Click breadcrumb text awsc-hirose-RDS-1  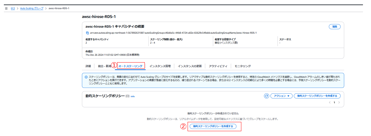pos(59,8)
